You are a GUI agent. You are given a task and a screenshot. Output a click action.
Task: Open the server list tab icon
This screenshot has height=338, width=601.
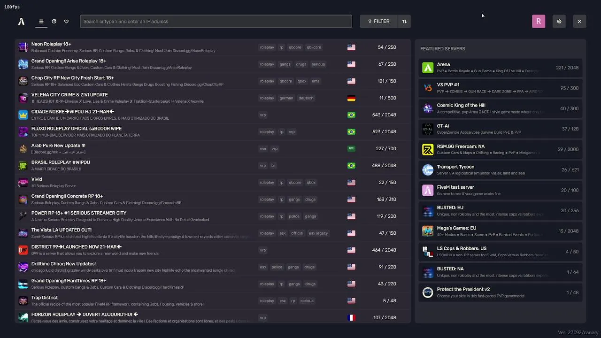click(41, 21)
